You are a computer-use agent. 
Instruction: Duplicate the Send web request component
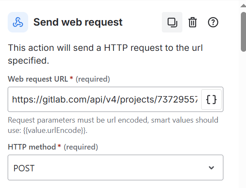click(172, 22)
